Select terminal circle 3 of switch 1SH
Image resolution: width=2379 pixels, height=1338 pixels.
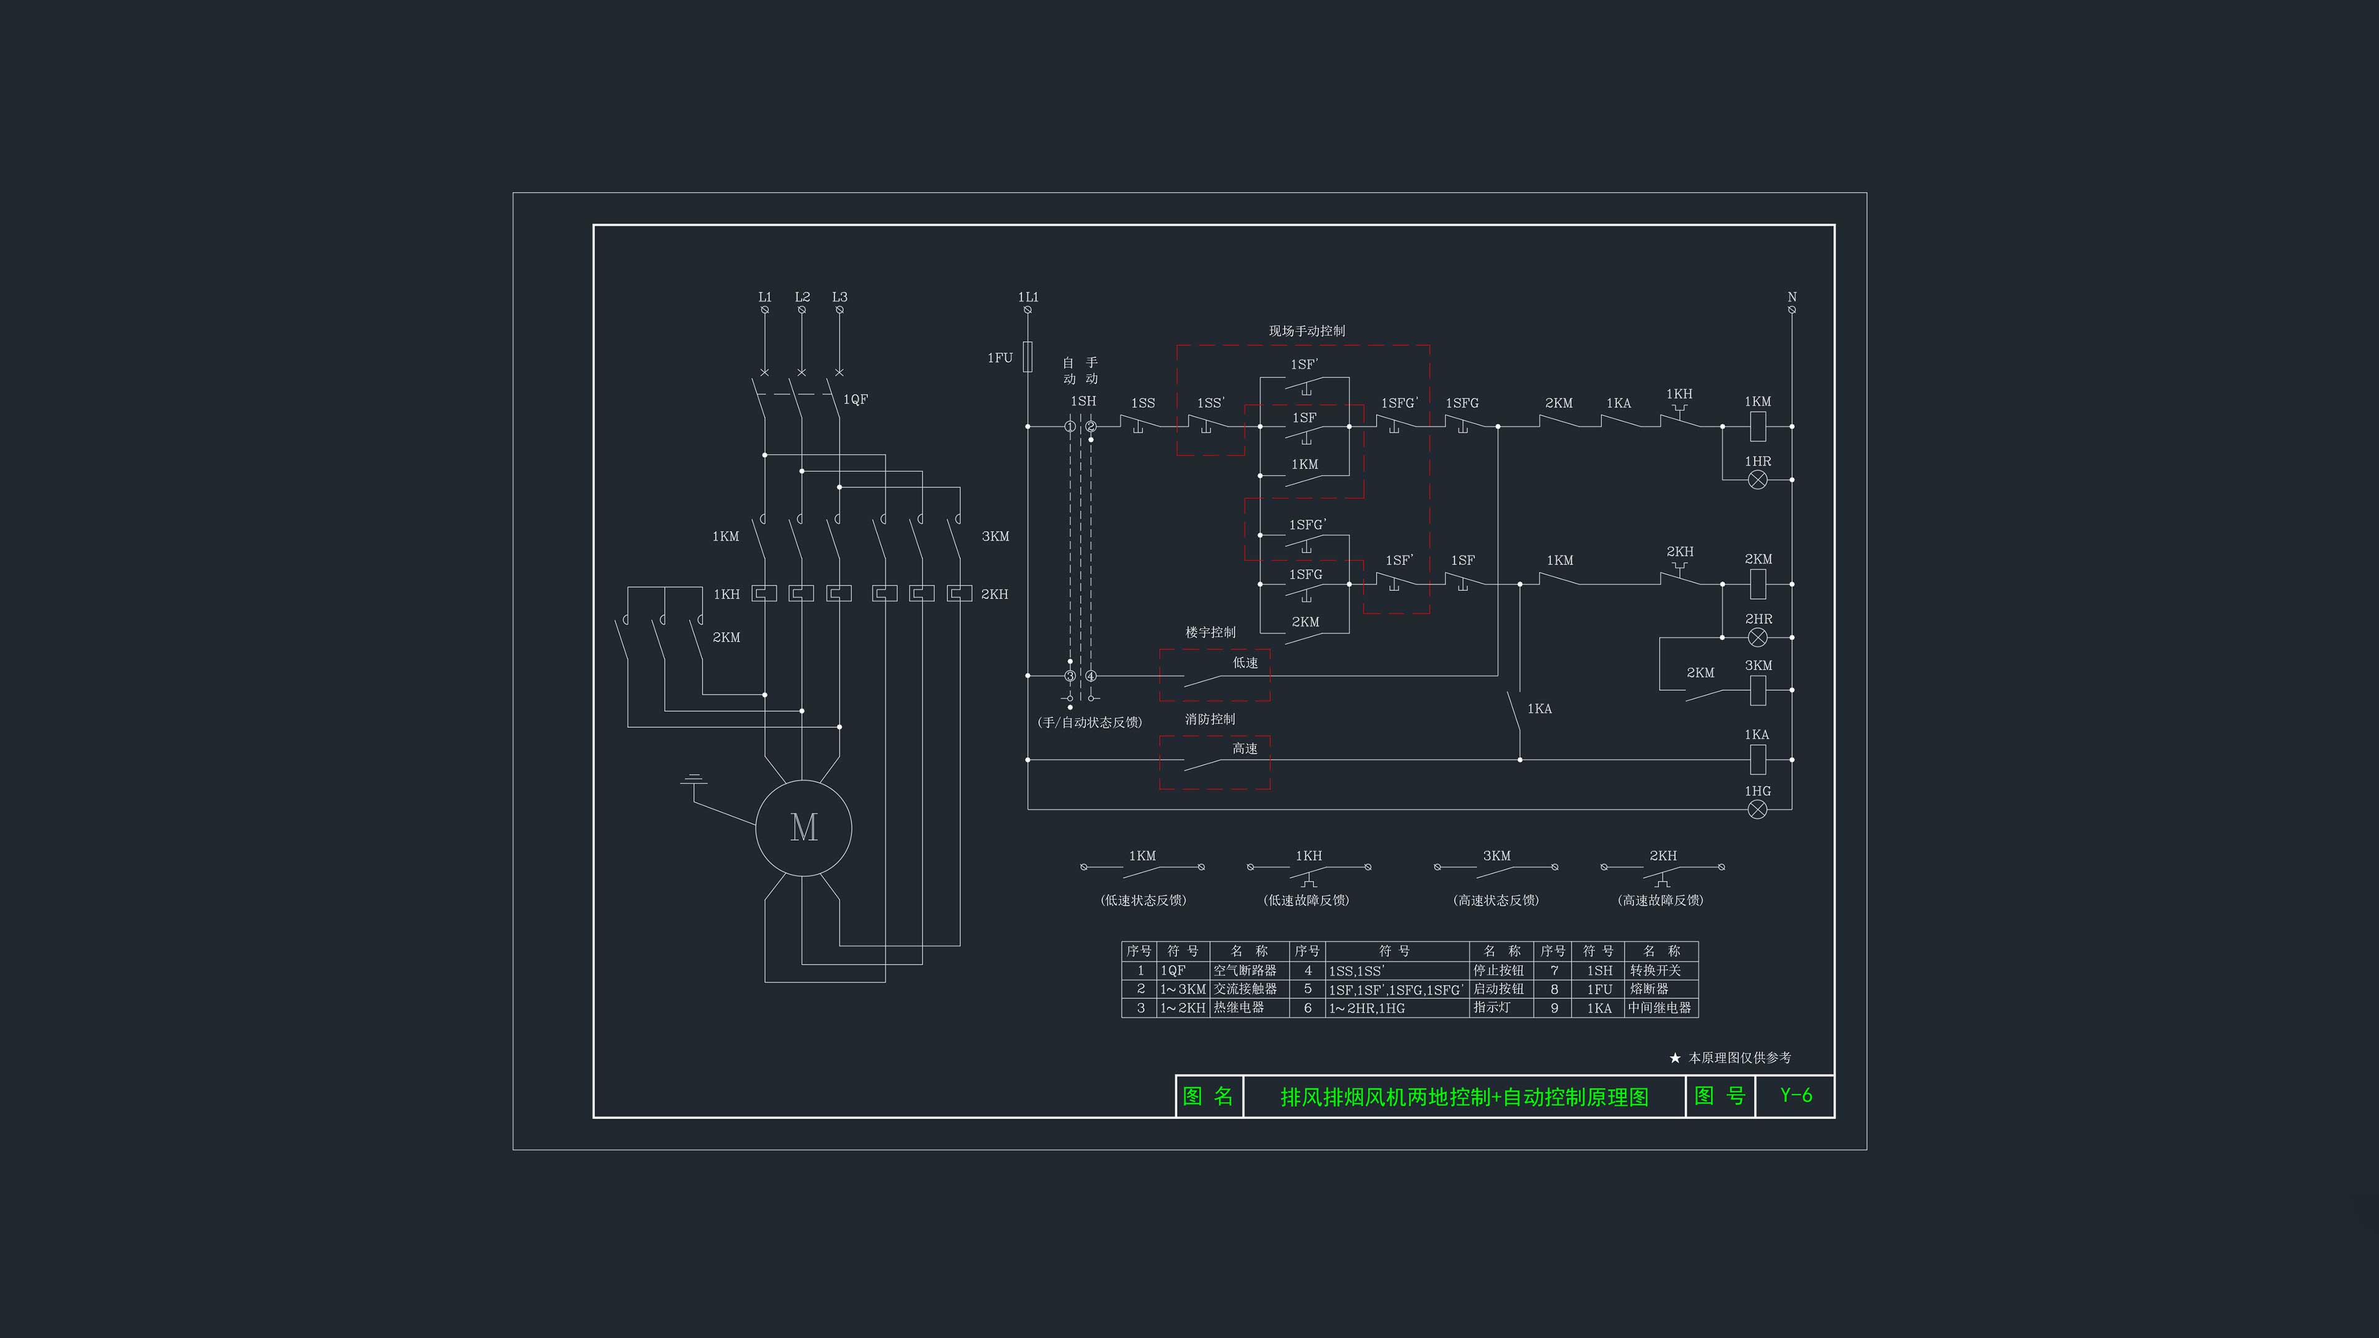coord(1069,676)
